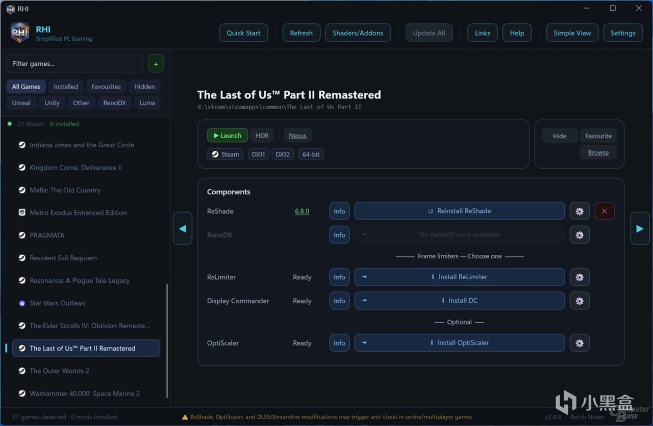This screenshot has width=653, height=426.
Task: Expand the Install OptiScaler dropdown arrow
Action: [364, 343]
